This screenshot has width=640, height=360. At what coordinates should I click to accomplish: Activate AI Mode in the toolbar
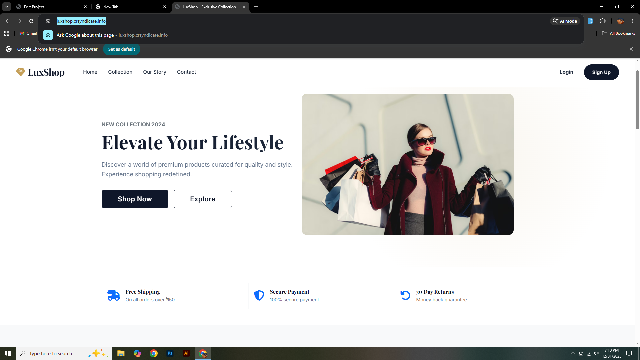[565, 21]
